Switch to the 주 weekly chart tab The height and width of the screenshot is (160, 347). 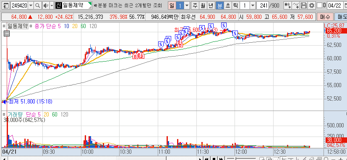click(x=195, y=5)
